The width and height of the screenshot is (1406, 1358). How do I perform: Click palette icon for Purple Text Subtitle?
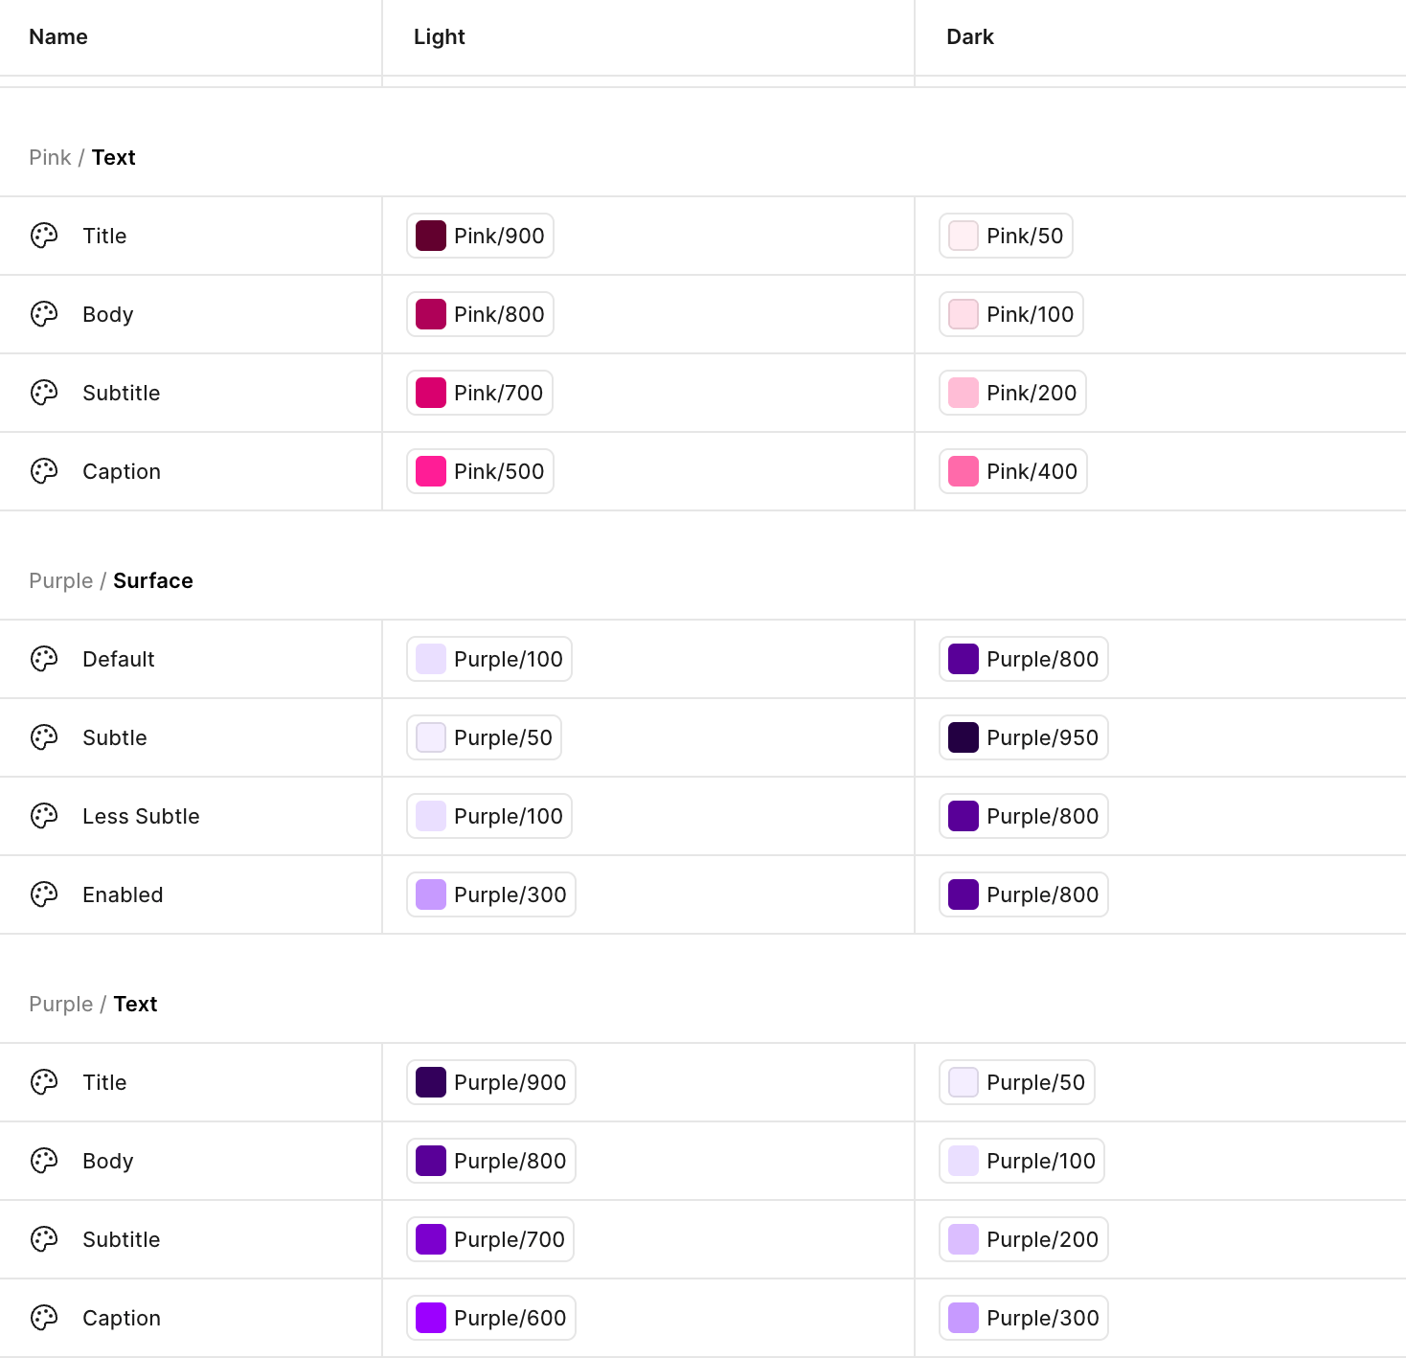click(44, 1239)
